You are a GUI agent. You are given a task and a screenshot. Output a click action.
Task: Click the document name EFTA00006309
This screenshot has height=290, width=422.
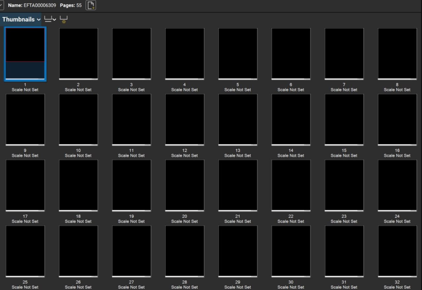click(x=40, y=5)
